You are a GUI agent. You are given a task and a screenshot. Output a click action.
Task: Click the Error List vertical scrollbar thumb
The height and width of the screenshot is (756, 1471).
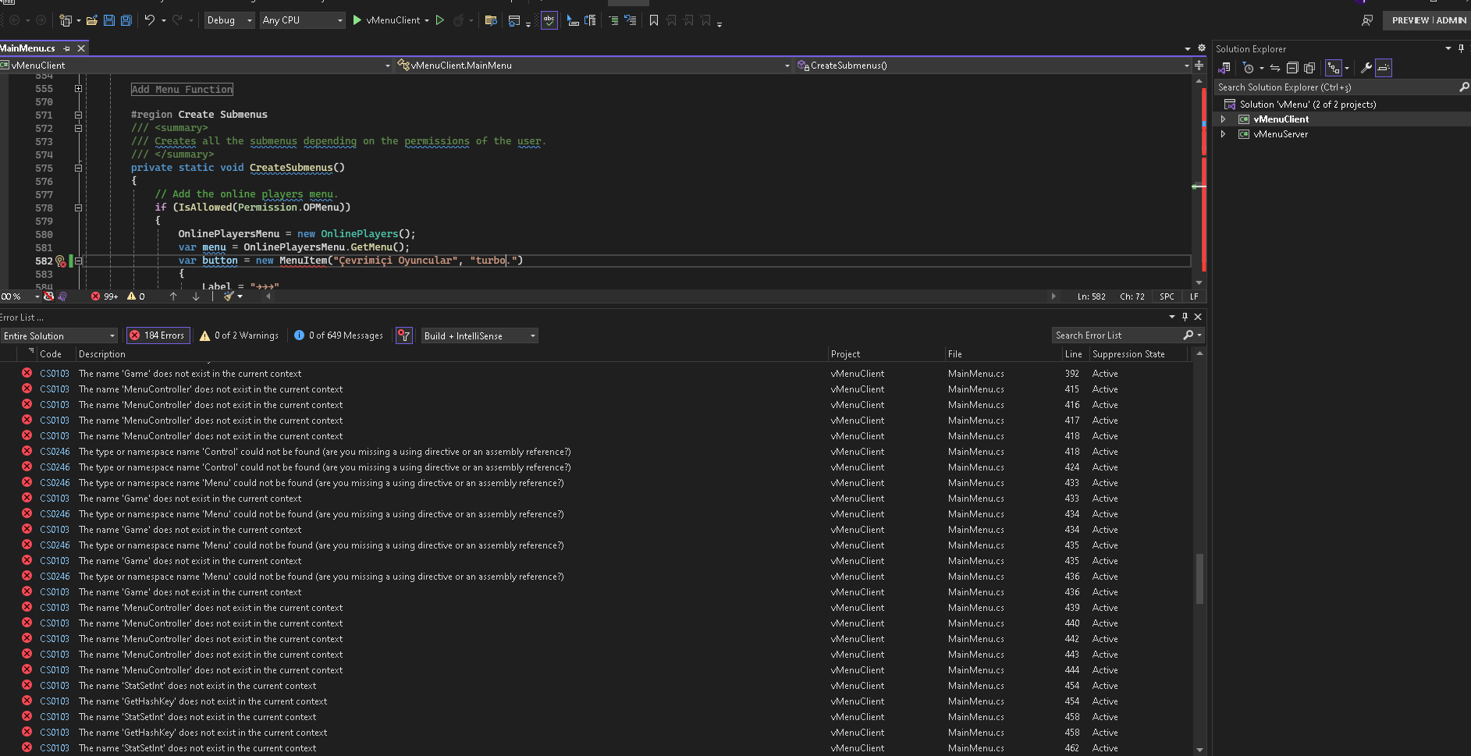tap(1199, 577)
